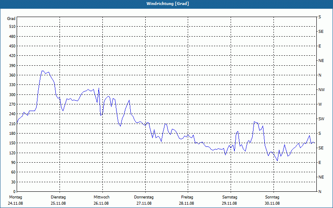Click the Montag day label

(x=15, y=197)
